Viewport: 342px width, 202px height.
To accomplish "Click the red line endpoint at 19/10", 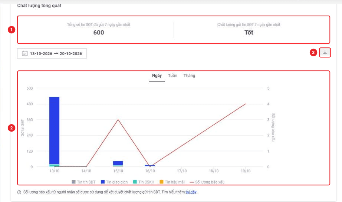I will click(246, 104).
